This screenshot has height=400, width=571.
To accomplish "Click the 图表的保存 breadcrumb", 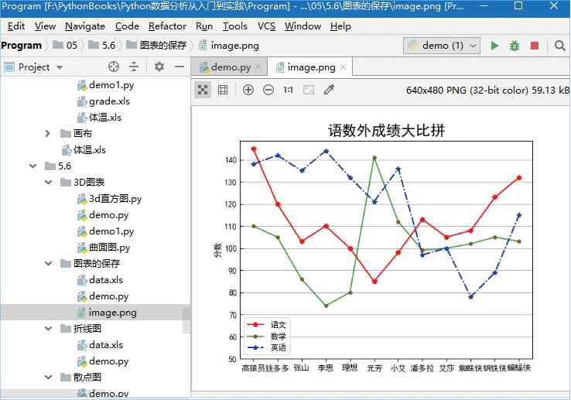I will tap(156, 46).
